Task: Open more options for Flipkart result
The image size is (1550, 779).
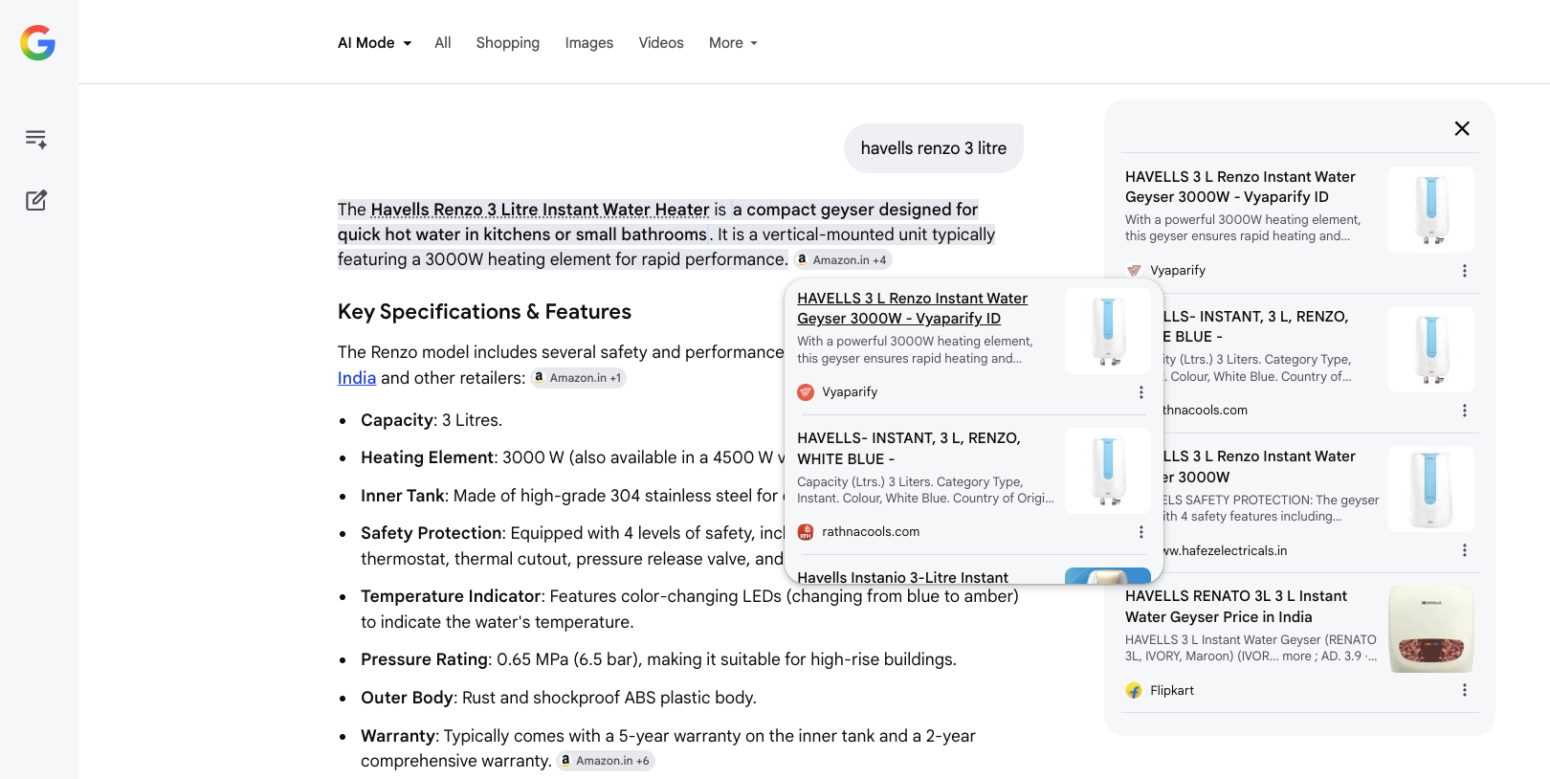Action: click(x=1464, y=690)
